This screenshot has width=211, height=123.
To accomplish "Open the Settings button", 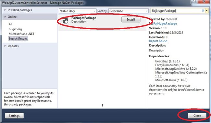I will (14, 116).
